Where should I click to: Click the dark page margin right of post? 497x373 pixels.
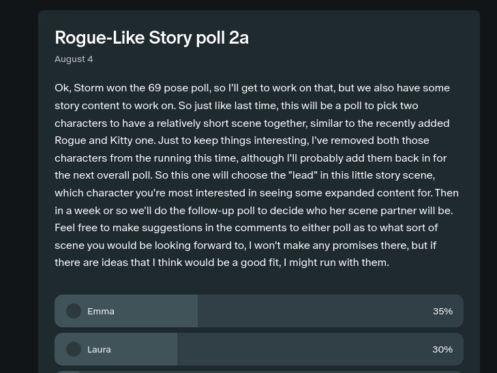[488, 191]
